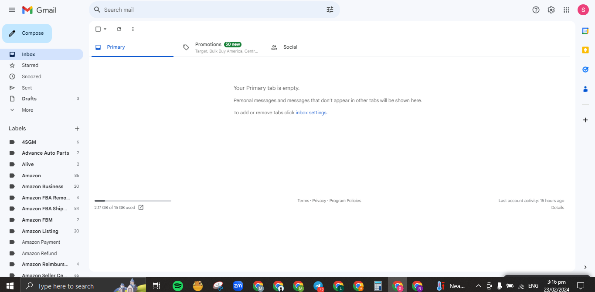Screen dimensions: 595x292
Task: Open the Terms link
Action: [x=303, y=201]
